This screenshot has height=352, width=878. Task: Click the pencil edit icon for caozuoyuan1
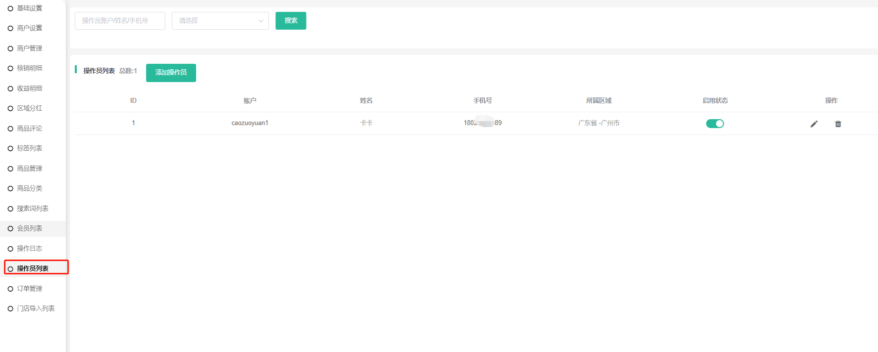tap(814, 124)
